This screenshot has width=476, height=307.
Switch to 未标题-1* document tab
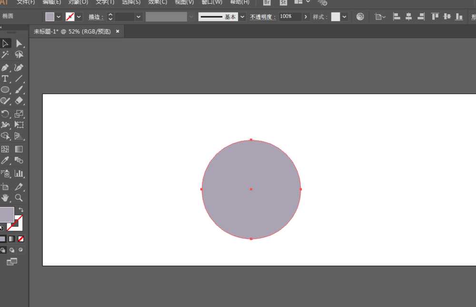[72, 31]
